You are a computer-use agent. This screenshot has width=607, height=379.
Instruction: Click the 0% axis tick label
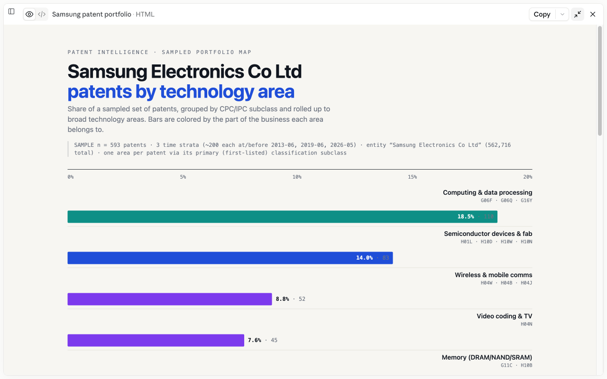(x=71, y=177)
